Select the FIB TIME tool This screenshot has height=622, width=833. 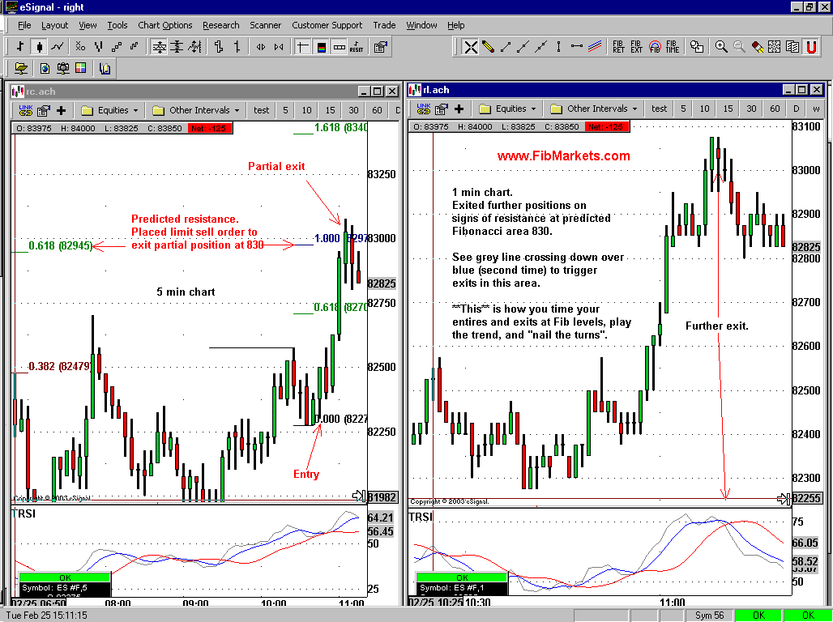click(x=673, y=47)
